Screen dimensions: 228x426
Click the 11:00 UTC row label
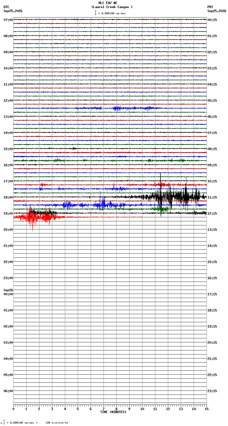coord(8,84)
